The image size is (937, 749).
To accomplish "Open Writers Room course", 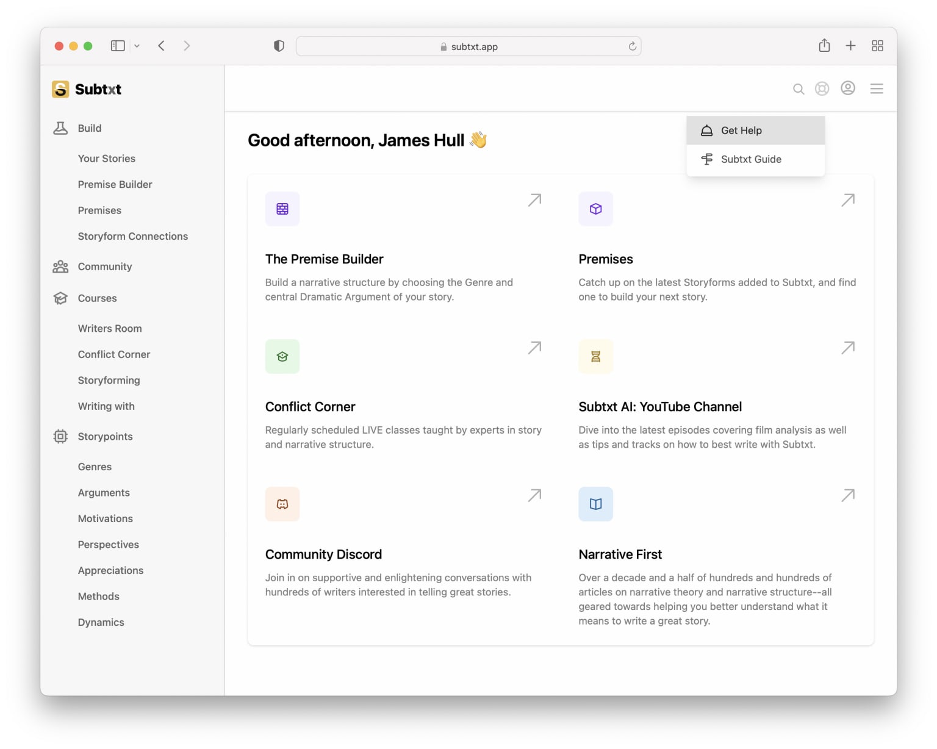I will pyautogui.click(x=110, y=329).
